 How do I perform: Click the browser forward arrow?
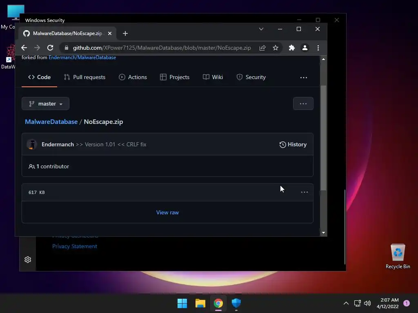37,48
